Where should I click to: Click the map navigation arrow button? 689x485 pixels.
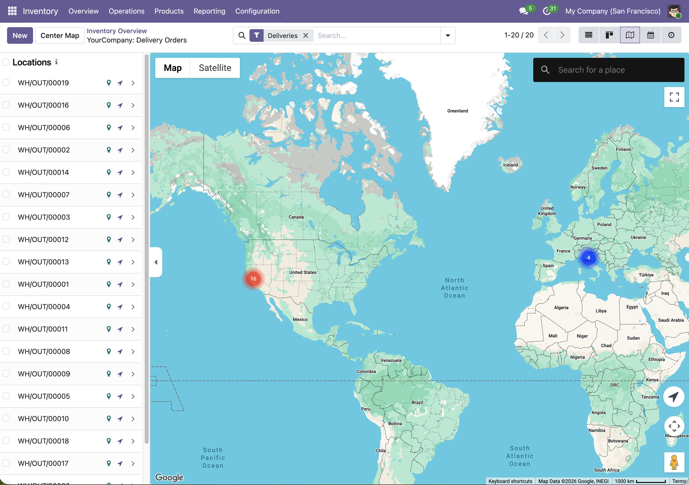tap(674, 397)
